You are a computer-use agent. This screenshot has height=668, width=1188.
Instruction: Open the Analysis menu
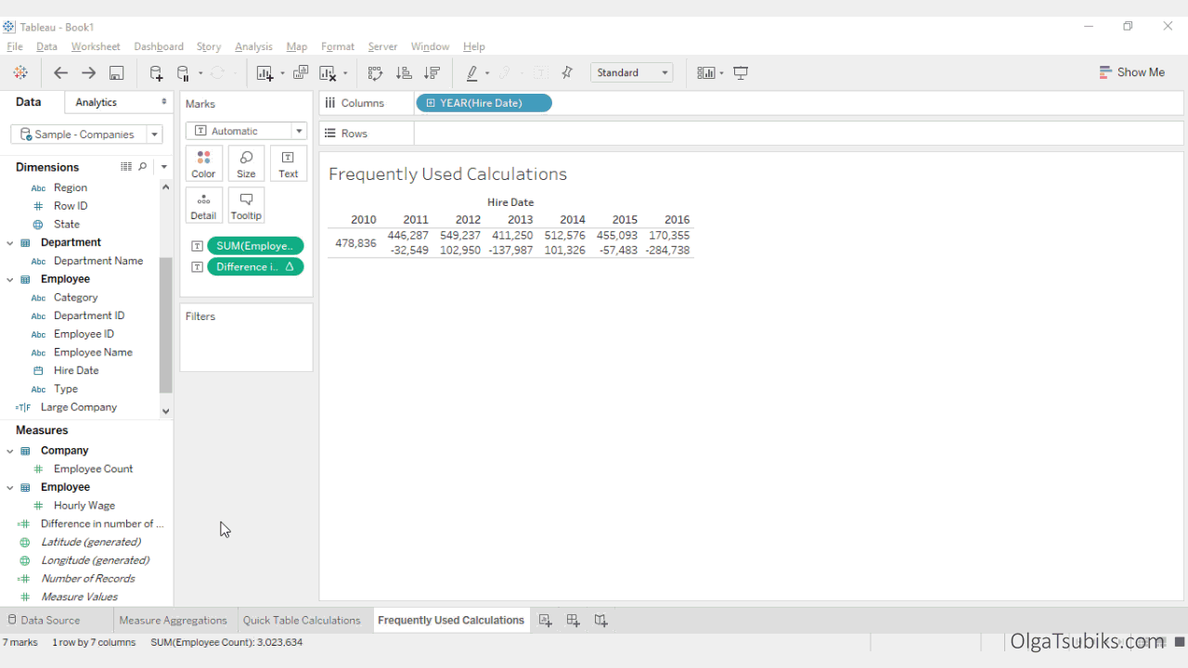coord(253,46)
